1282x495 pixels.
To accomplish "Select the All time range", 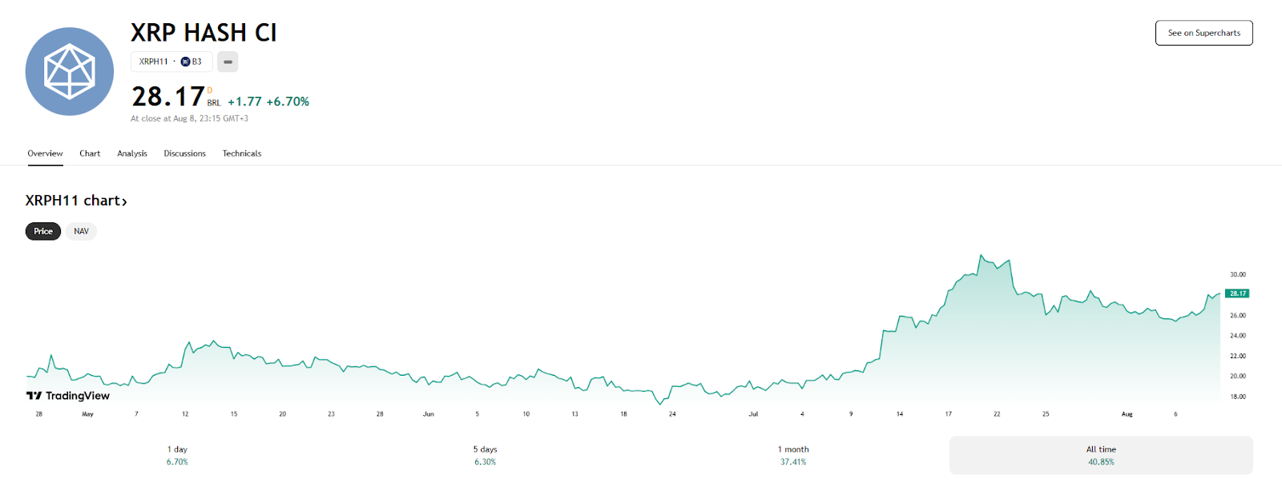I will [1101, 455].
